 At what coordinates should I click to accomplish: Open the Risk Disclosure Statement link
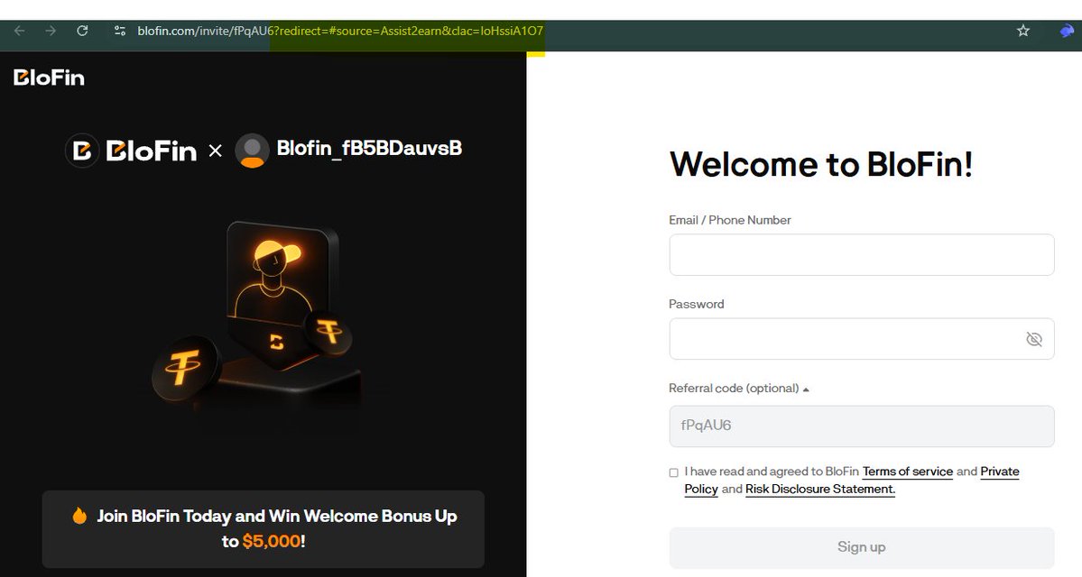818,489
